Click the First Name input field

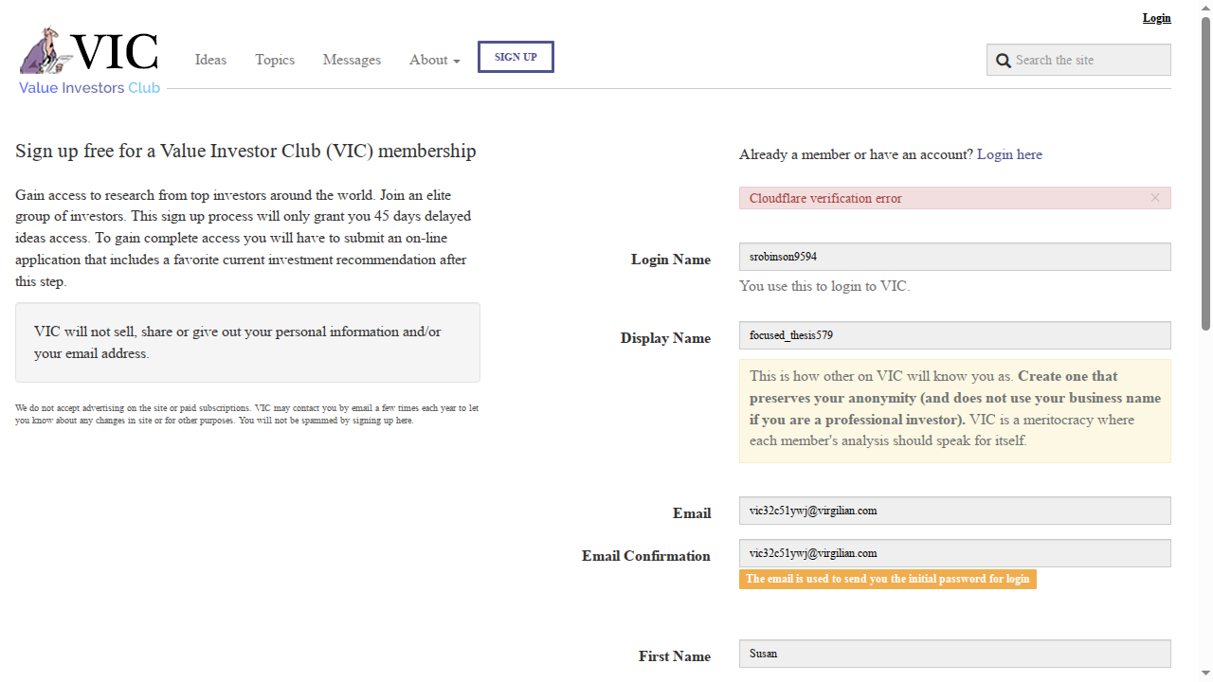(954, 654)
